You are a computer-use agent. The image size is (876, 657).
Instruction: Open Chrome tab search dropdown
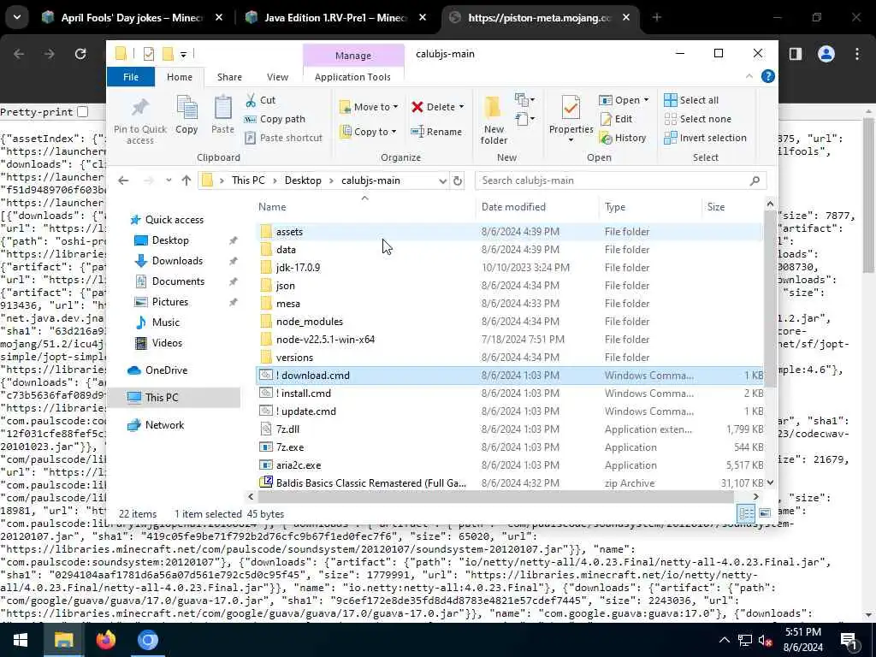(17, 17)
